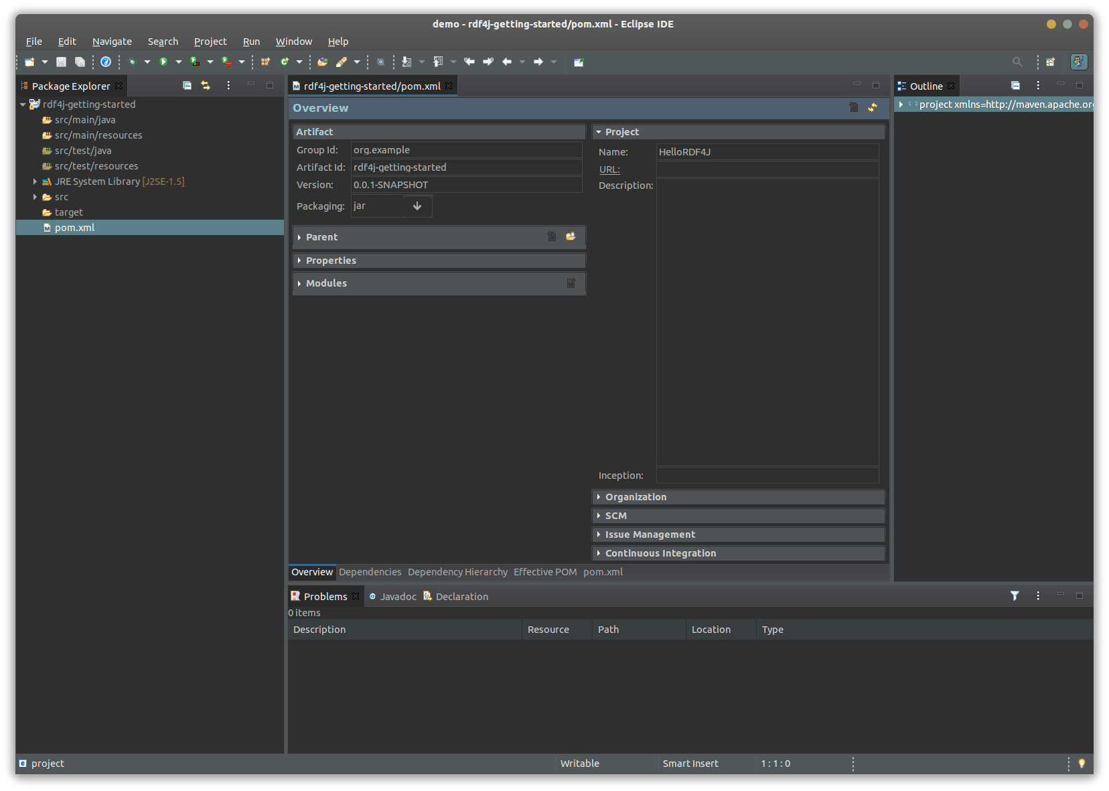The image size is (1109, 791).
Task: Open the Packaging combo box dropdown
Action: [x=417, y=206]
